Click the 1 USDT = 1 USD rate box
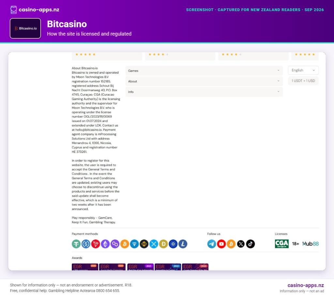Viewport: 334px width, 297px height. point(303,81)
